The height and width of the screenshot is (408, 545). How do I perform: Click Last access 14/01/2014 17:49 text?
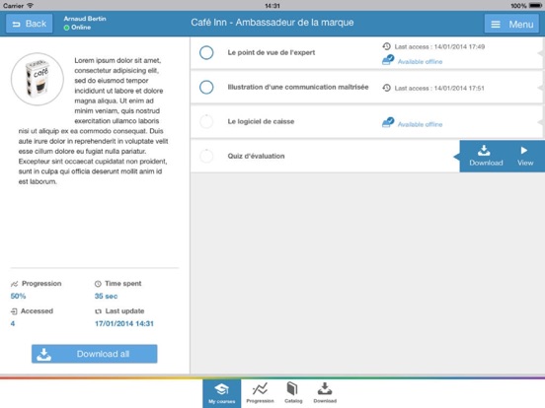click(439, 47)
